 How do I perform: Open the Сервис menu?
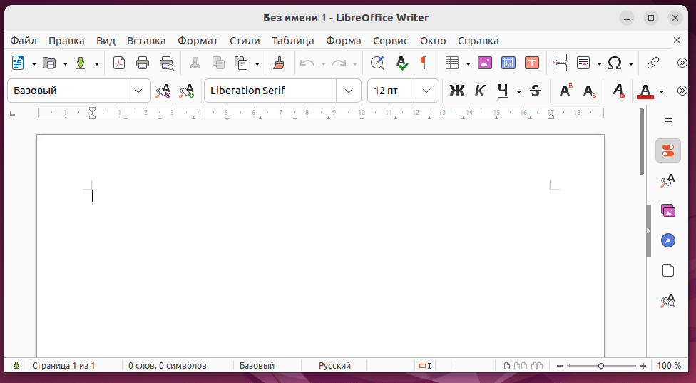point(391,41)
